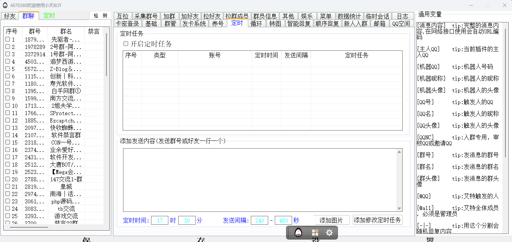
Task: Click the dotted drag handle of floating toolbar
Action: tap(289, 232)
